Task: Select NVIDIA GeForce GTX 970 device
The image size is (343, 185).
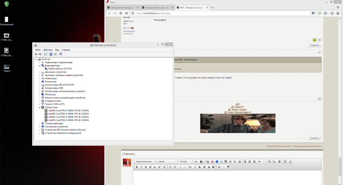Action: (x=60, y=69)
